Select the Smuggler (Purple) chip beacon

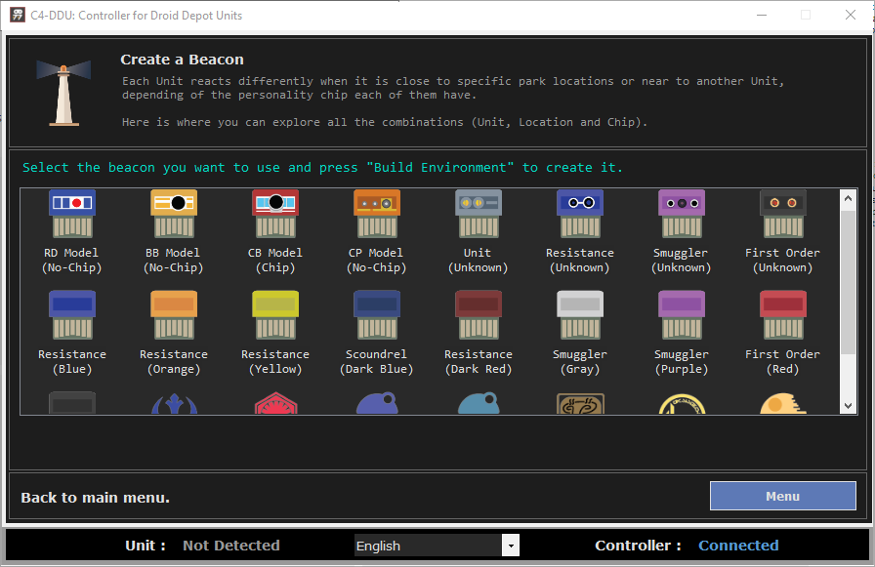[682, 334]
